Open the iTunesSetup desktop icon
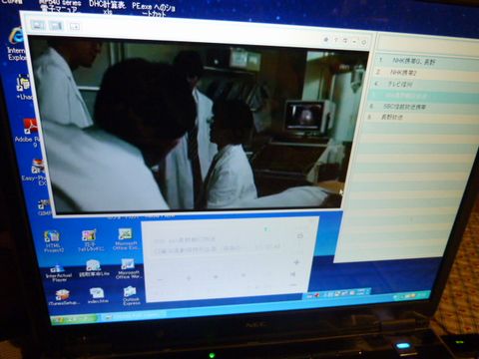 point(63,297)
